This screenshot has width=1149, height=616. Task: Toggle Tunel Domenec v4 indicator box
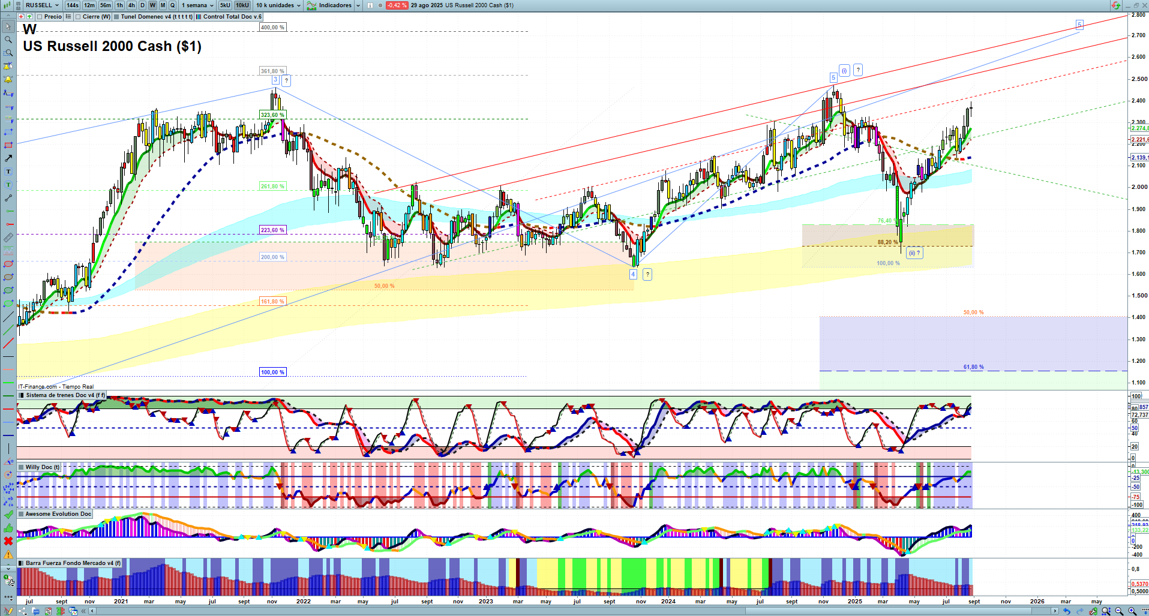tap(116, 17)
